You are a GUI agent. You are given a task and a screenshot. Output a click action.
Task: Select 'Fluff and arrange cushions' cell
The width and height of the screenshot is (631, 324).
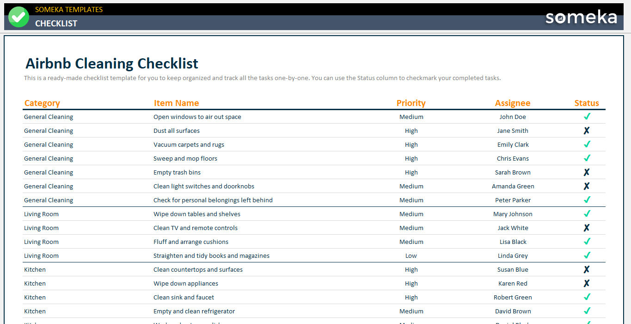click(x=191, y=242)
